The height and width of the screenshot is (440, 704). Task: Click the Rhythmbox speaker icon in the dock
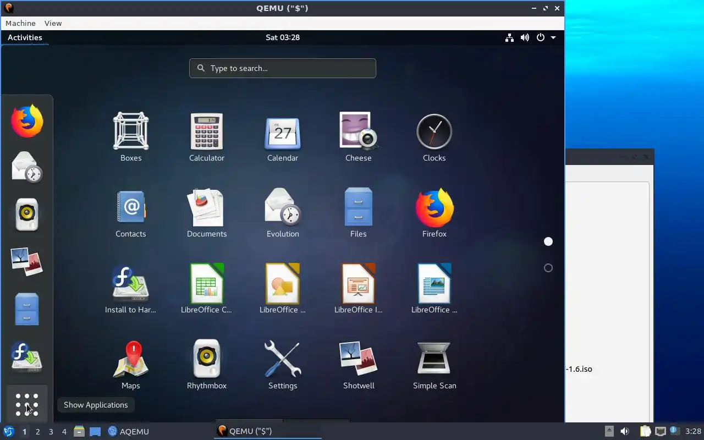coord(27,215)
